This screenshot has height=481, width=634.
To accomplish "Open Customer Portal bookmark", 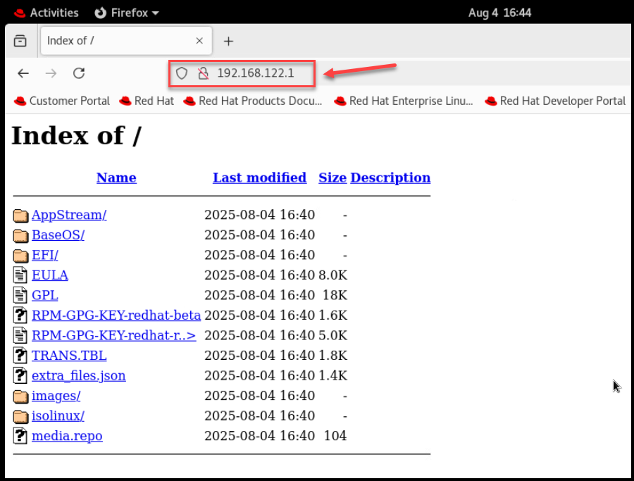I will tap(62, 101).
